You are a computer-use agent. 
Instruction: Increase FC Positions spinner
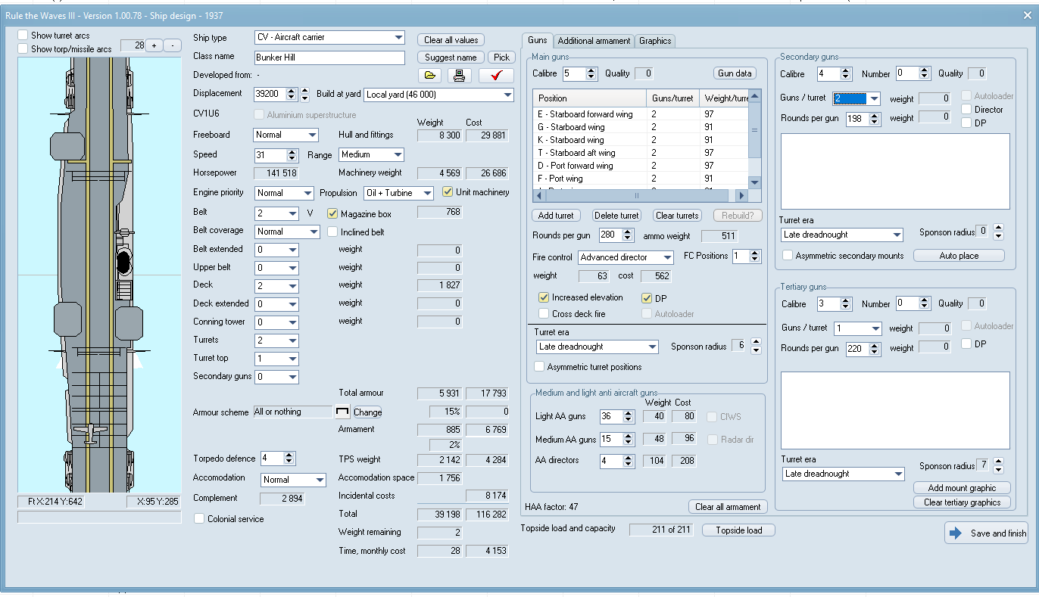(755, 253)
